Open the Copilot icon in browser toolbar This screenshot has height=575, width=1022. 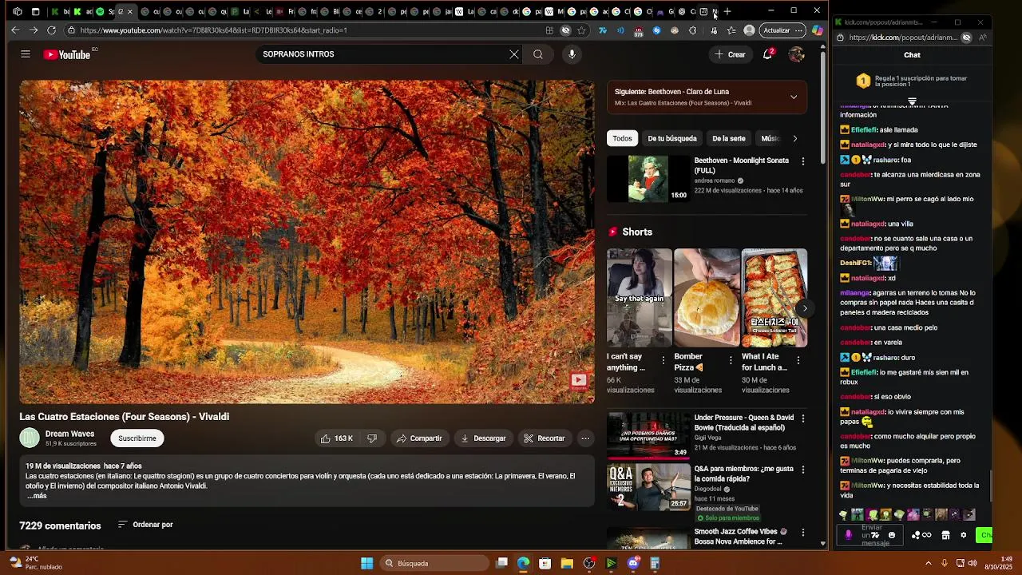click(x=817, y=30)
